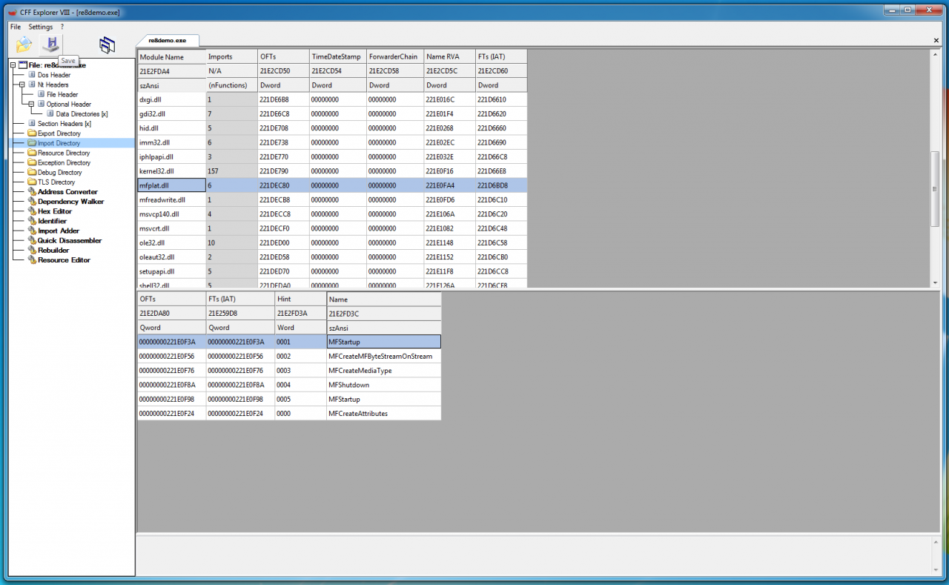Switch to the re8demo.exe tab
This screenshot has width=949, height=585.
(x=167, y=40)
